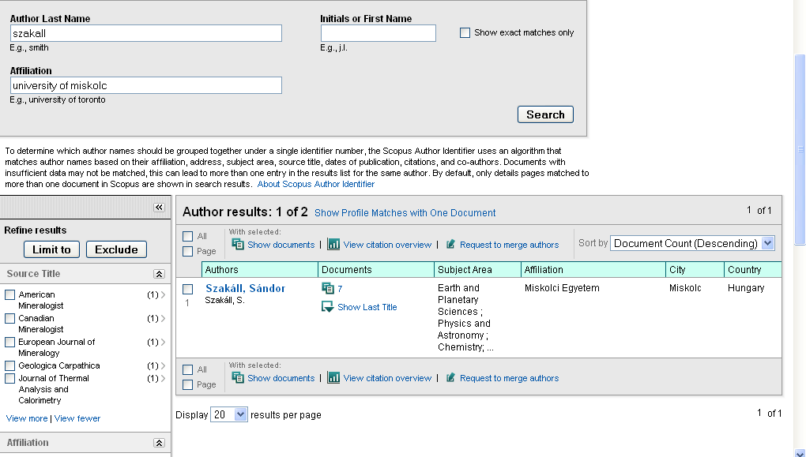Click bottom View citation overview chart icon
Image resolution: width=806 pixels, height=457 pixels.
point(333,378)
